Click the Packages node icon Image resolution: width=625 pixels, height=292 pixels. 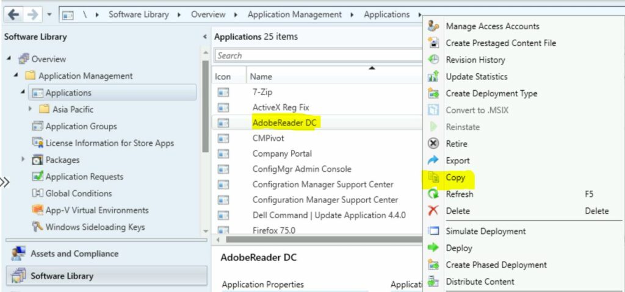[37, 160]
